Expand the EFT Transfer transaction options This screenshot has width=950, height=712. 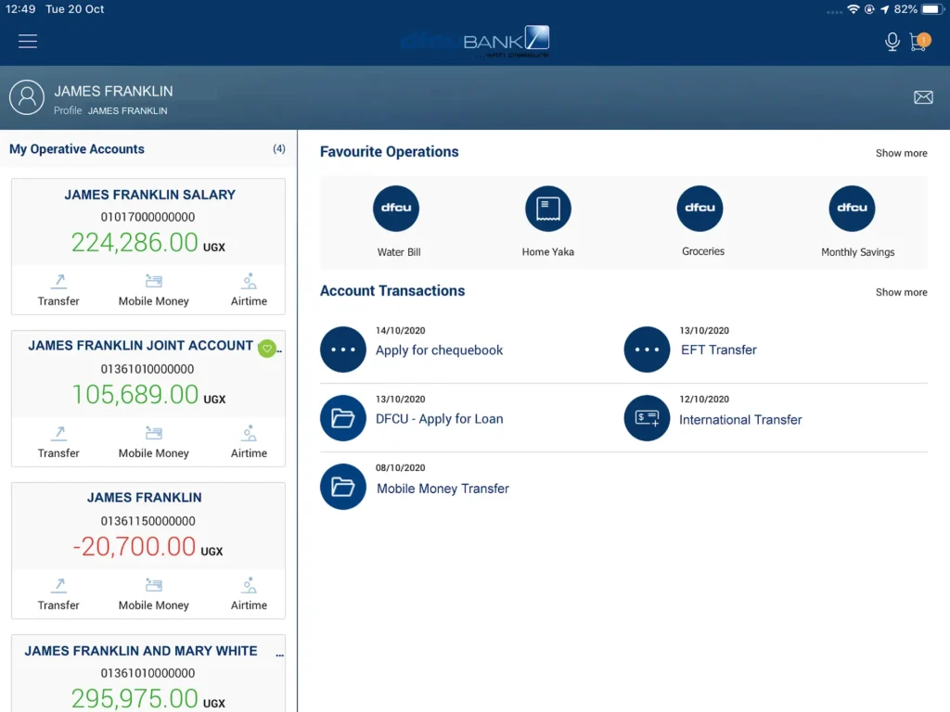pos(647,350)
